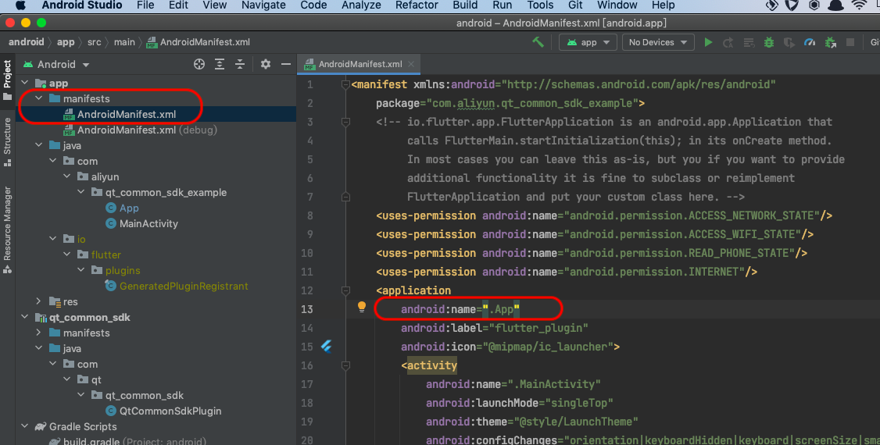Select MainActivity in project tree
The image size is (880, 445).
148,223
